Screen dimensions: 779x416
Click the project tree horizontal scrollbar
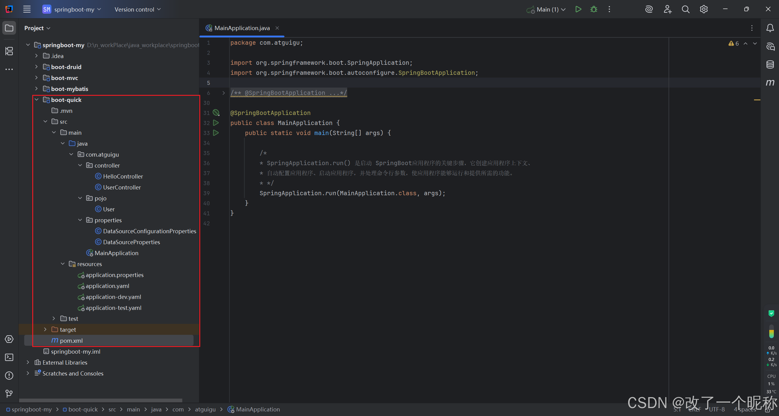[x=100, y=400]
